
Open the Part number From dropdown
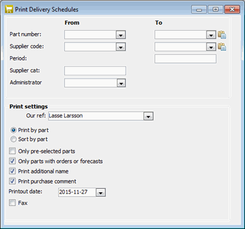(x=120, y=35)
